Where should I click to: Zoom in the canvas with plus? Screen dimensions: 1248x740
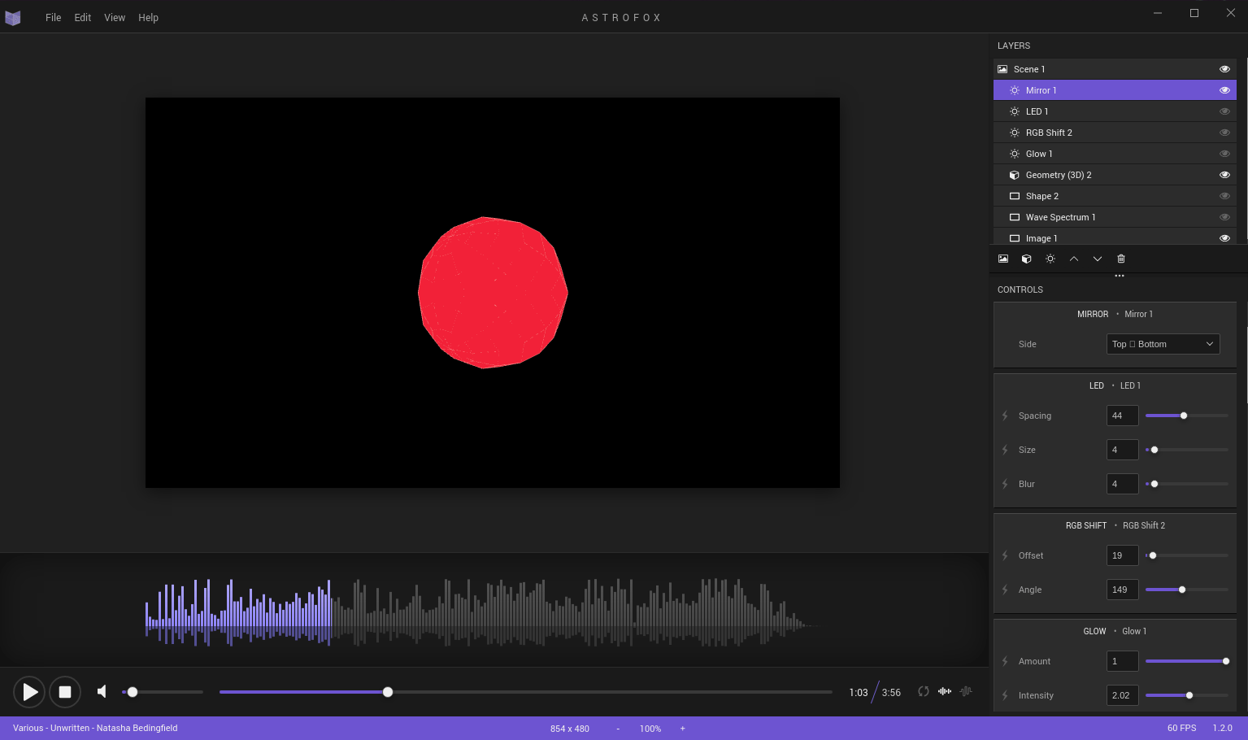682,729
